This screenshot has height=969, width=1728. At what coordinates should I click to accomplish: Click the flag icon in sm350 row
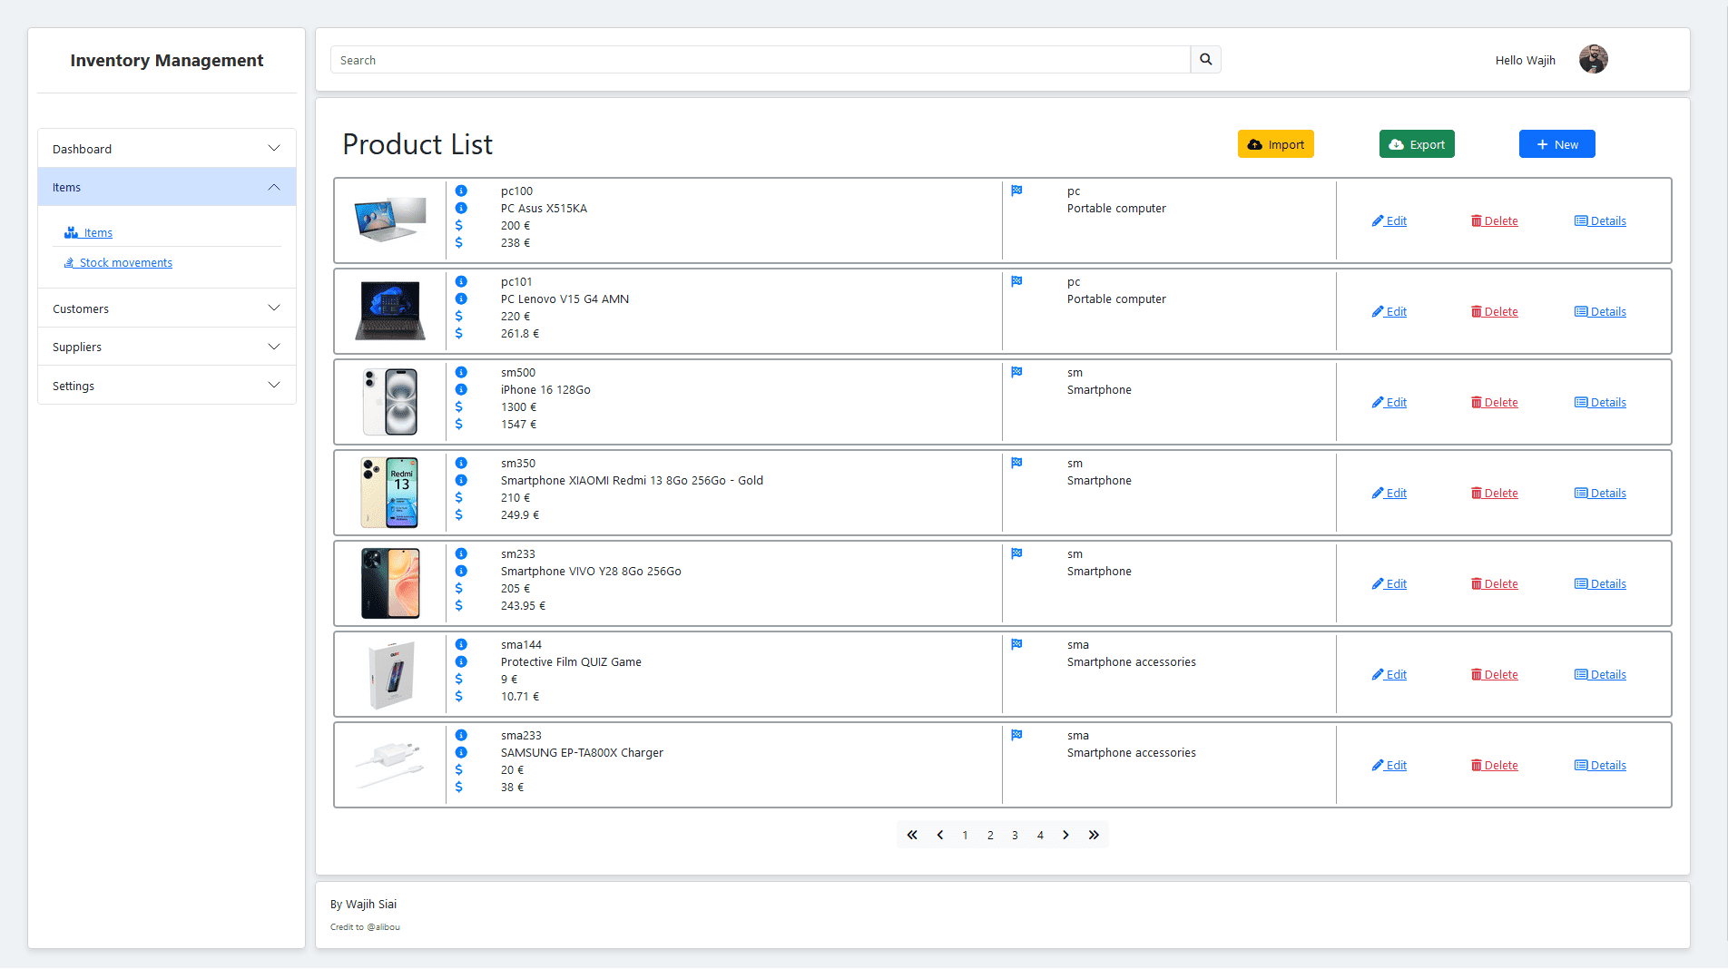tap(1016, 464)
